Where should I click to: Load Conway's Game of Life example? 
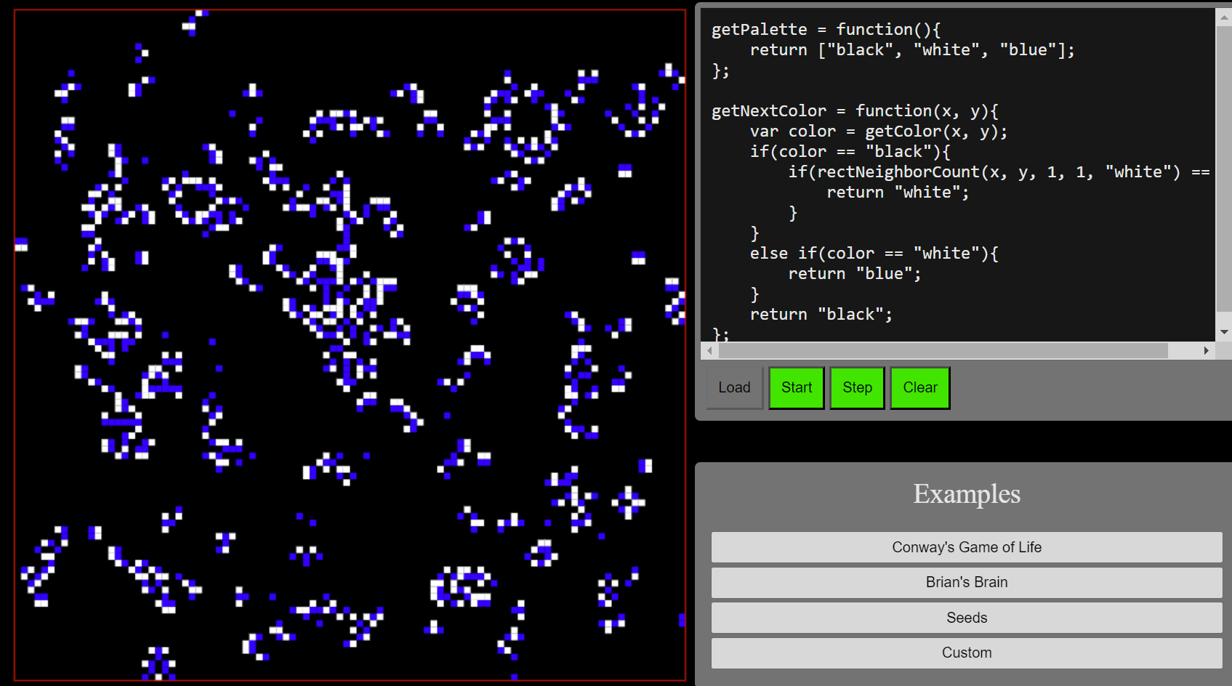pos(966,547)
